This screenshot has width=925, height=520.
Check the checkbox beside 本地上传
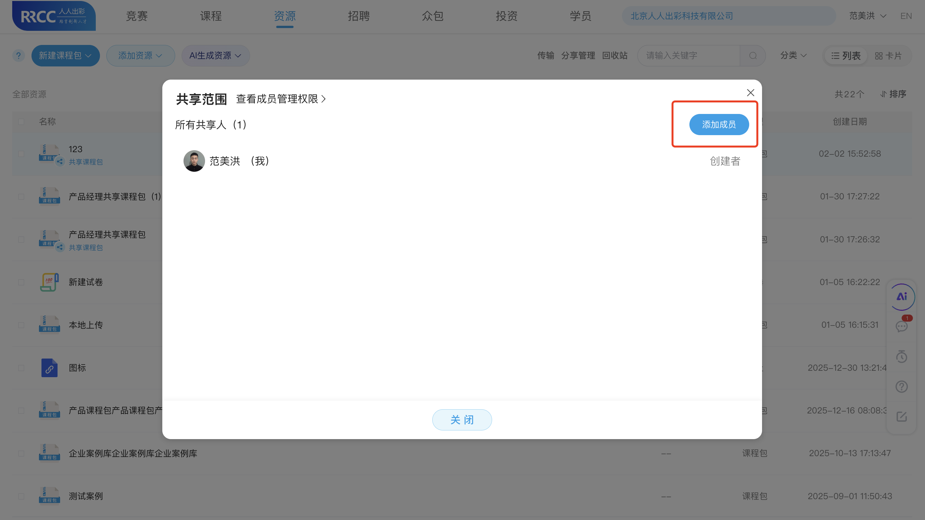tap(21, 325)
